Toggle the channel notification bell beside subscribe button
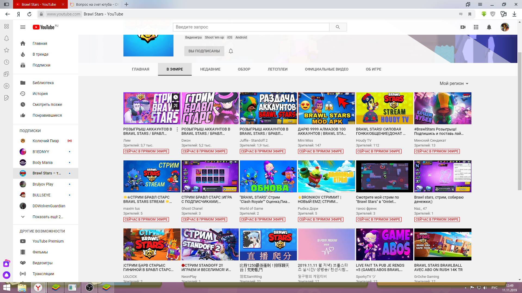Viewport: 522px width, 293px height. [x=231, y=51]
